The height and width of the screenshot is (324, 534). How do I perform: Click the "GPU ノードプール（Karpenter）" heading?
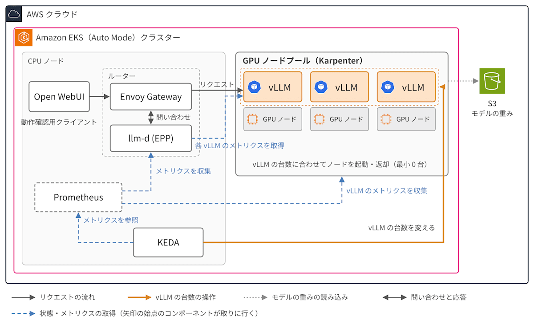pos(303,60)
